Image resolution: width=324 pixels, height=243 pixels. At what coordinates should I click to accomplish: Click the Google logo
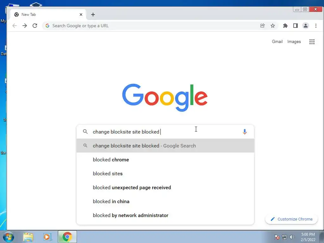click(165, 97)
